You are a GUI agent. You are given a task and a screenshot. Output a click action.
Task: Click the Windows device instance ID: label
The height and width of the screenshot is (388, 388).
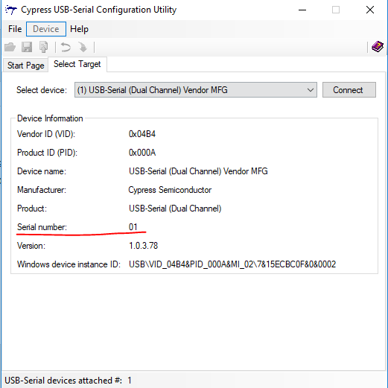pos(69,264)
